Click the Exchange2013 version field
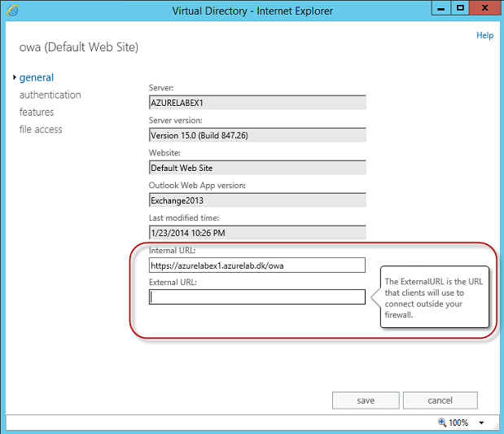Viewport: 504px width, 434px height. pos(257,200)
